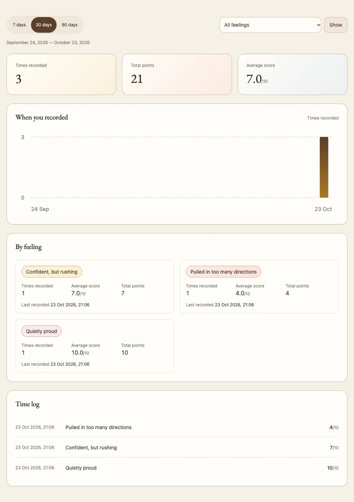
Task: Click the '24 Sep' axis label
Action: (40, 209)
